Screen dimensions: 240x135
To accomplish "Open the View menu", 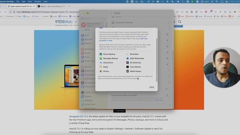I will click(30, 1).
